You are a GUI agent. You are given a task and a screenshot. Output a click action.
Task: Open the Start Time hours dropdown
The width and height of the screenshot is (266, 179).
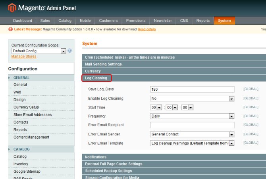click(x=156, y=107)
